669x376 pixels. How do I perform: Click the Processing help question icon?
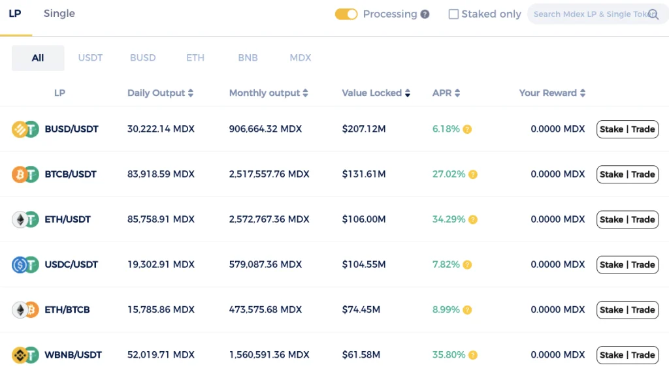pyautogui.click(x=425, y=14)
